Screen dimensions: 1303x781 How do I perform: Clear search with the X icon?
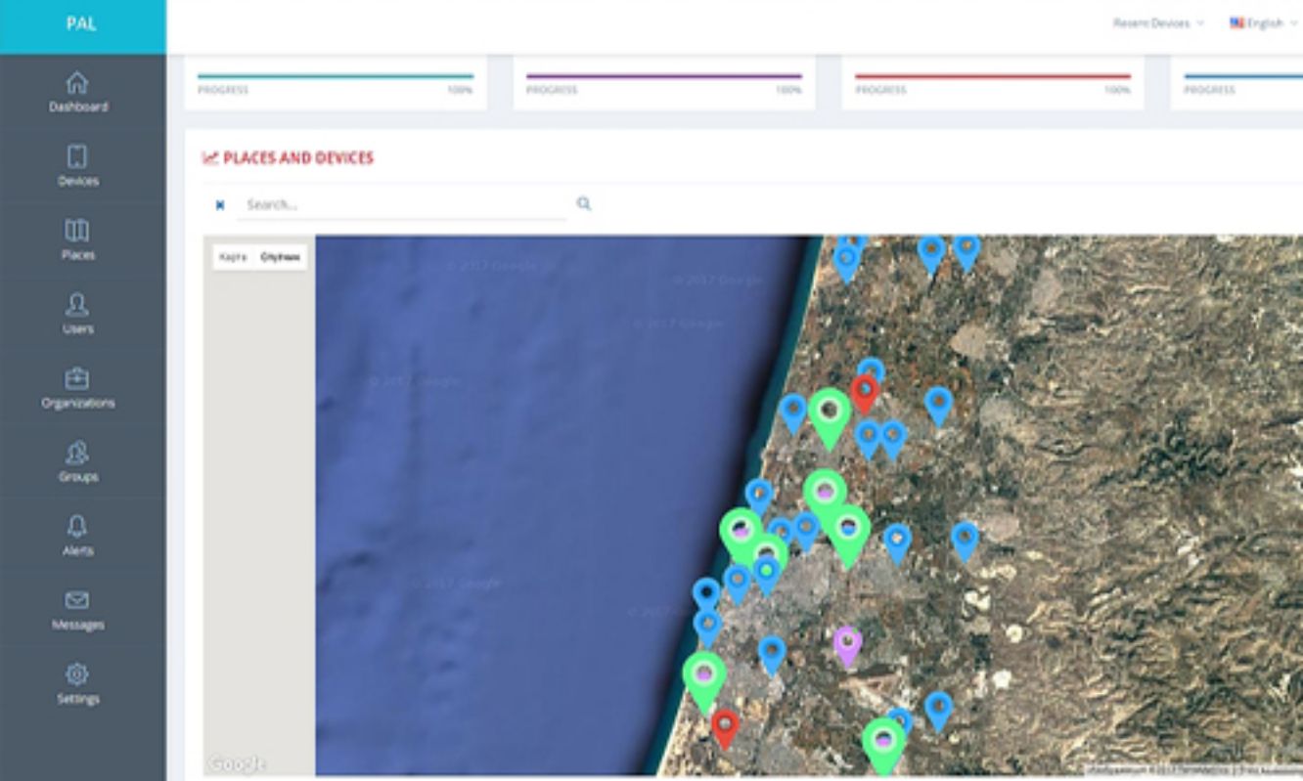coord(220,205)
